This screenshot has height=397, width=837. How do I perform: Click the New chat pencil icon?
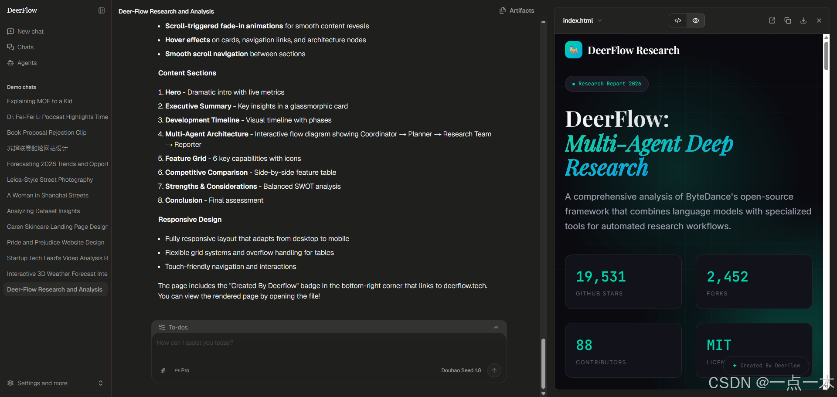click(10, 31)
